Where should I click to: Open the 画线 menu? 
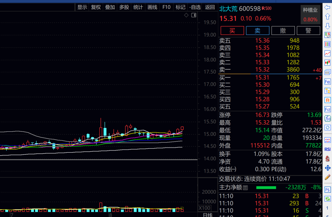[x=152, y=7]
